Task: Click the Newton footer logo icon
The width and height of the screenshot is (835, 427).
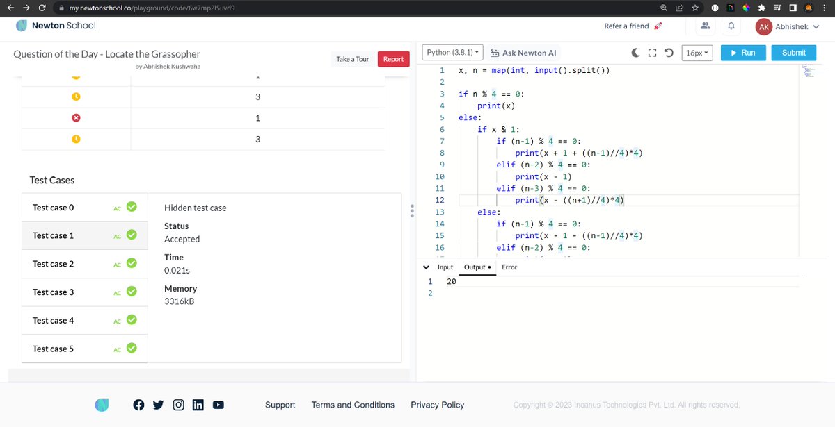Action: [x=102, y=405]
